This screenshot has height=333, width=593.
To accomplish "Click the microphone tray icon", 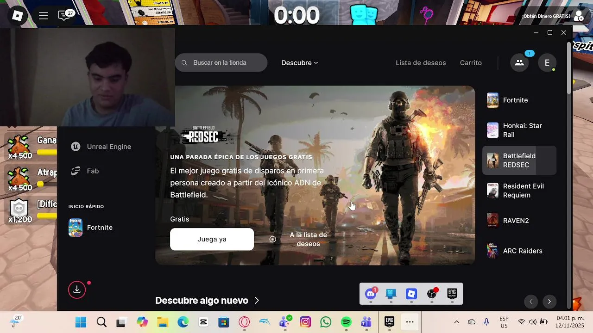I will (x=486, y=322).
